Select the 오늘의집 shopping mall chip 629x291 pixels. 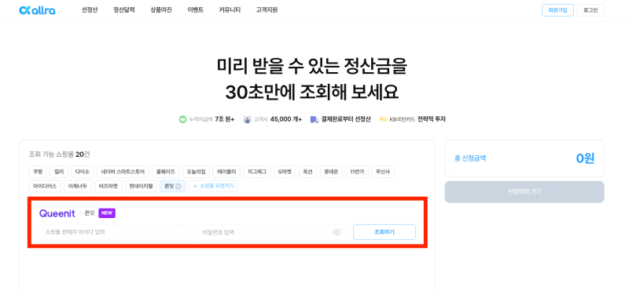[196, 172]
